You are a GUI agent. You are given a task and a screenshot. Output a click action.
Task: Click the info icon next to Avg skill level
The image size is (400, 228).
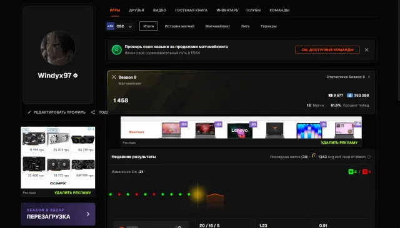coord(369,157)
